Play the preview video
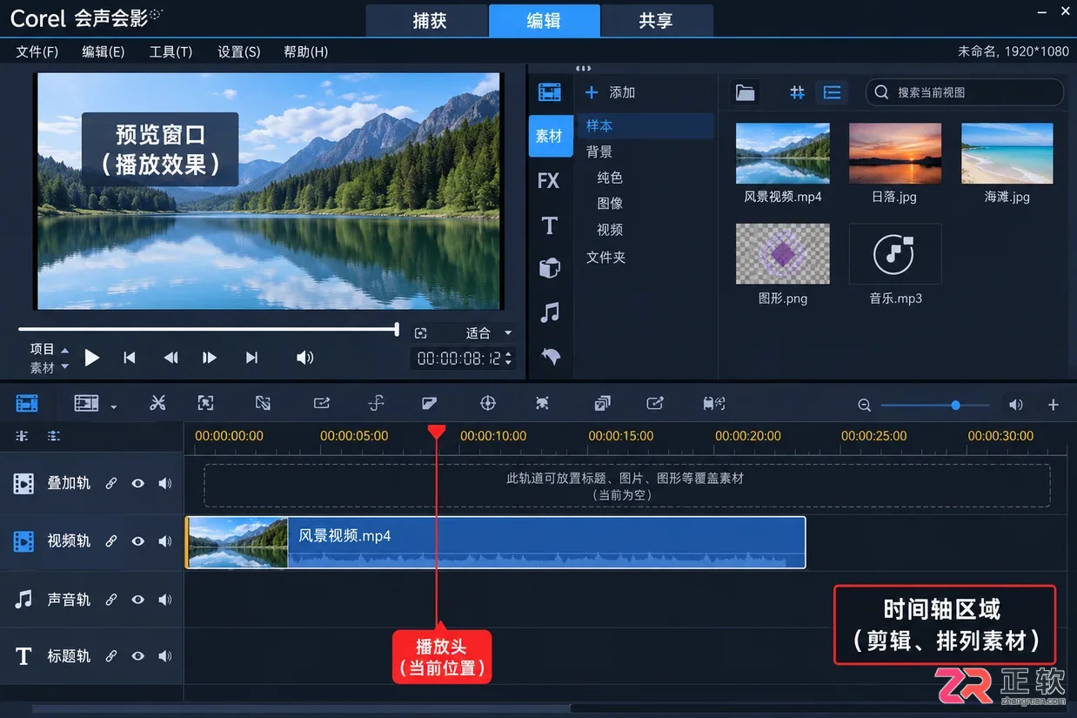 (x=92, y=358)
